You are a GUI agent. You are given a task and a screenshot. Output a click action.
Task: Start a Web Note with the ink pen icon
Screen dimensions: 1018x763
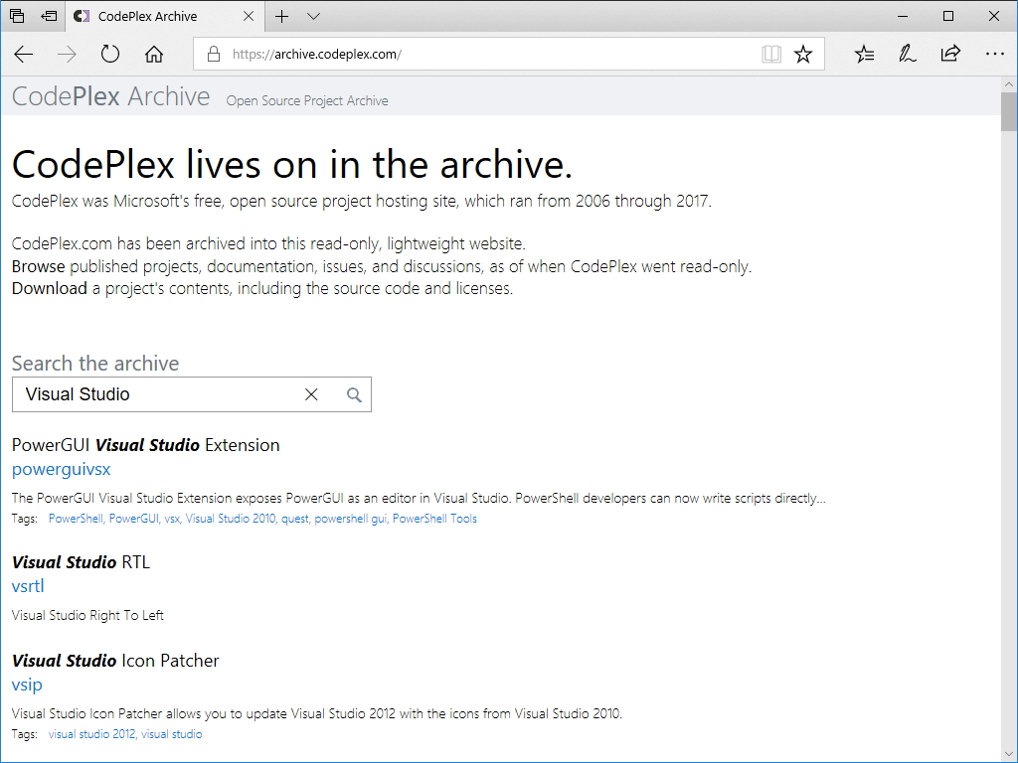(907, 55)
